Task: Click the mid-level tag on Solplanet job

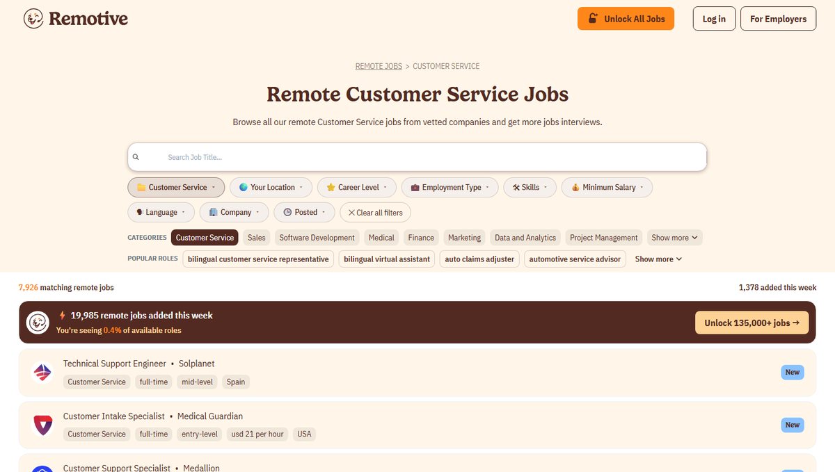Action: pyautogui.click(x=197, y=382)
